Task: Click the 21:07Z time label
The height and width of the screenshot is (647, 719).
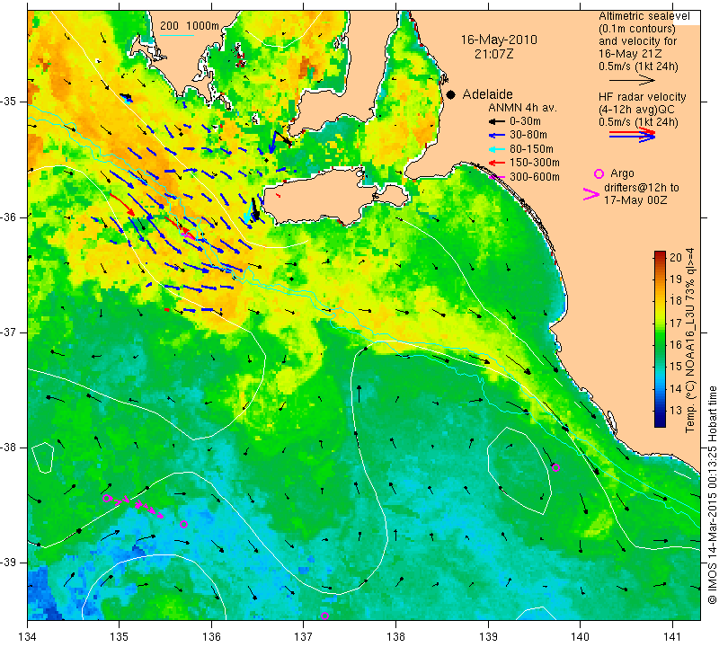Action: click(493, 54)
